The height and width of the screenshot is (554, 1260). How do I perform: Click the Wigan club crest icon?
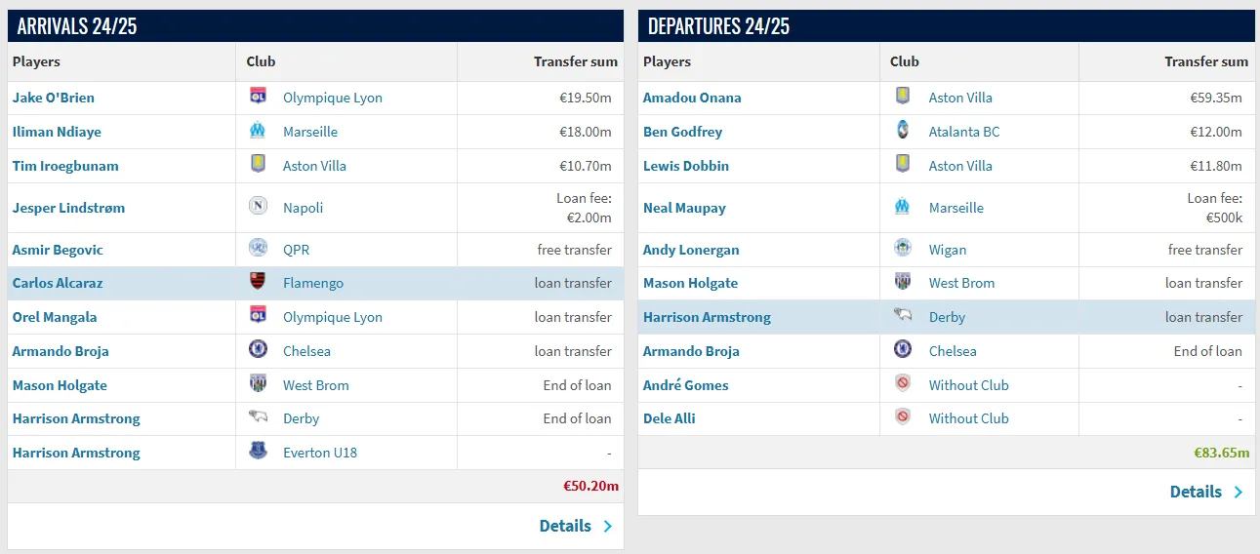point(903,249)
